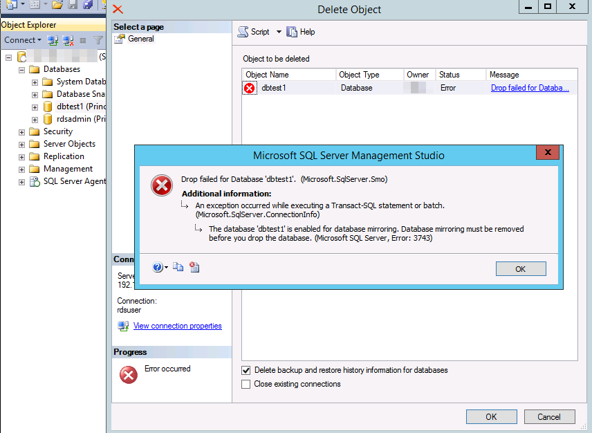Click the connection properties computer icon
Viewport: 592px width, 433px height.
(x=123, y=326)
